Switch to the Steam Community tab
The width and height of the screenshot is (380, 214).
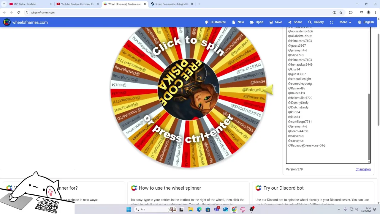click(x=172, y=4)
